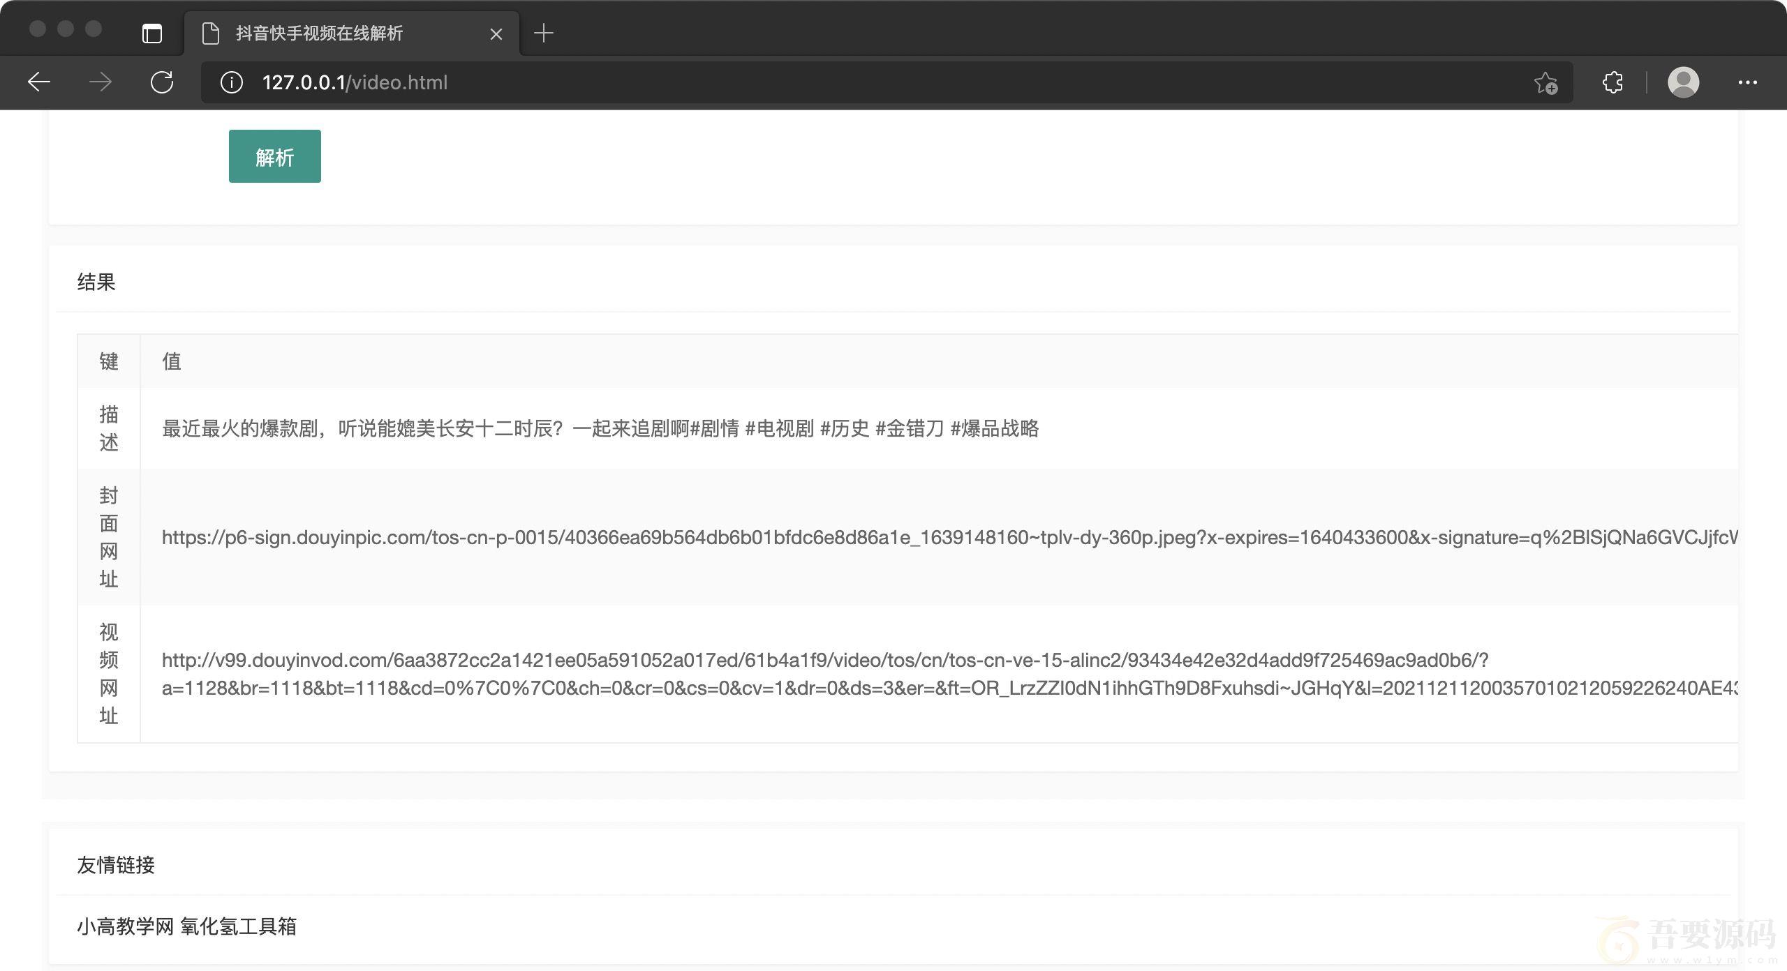Close the 抖音快手视频在线解析 tab
1787x971 pixels.
[x=496, y=33]
